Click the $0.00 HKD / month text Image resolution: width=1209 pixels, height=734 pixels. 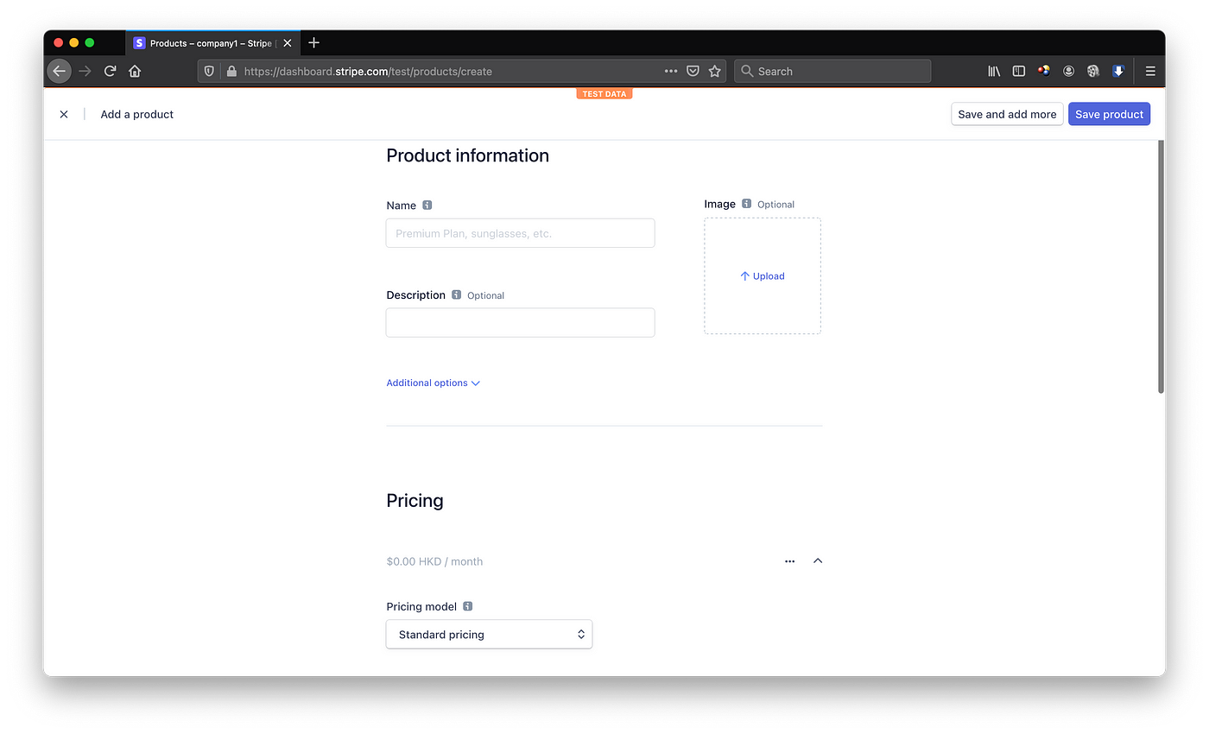434,561
